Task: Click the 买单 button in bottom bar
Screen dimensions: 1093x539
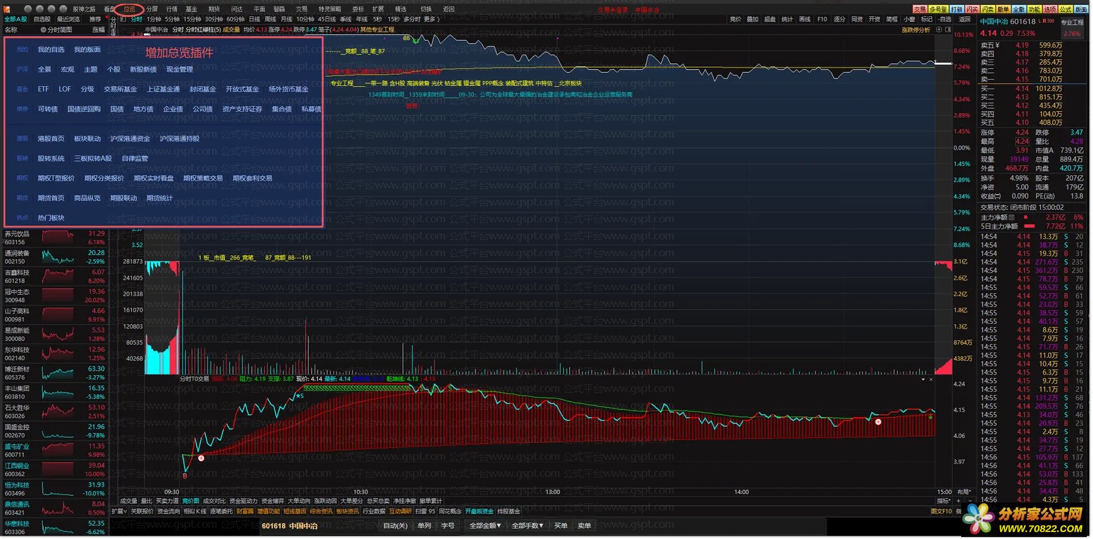Action: (561, 526)
